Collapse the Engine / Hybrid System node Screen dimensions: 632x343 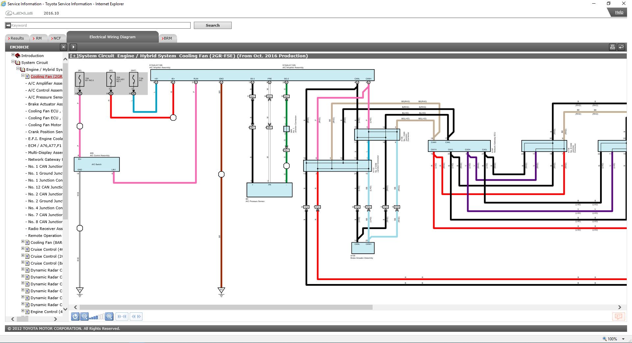(x=18, y=69)
